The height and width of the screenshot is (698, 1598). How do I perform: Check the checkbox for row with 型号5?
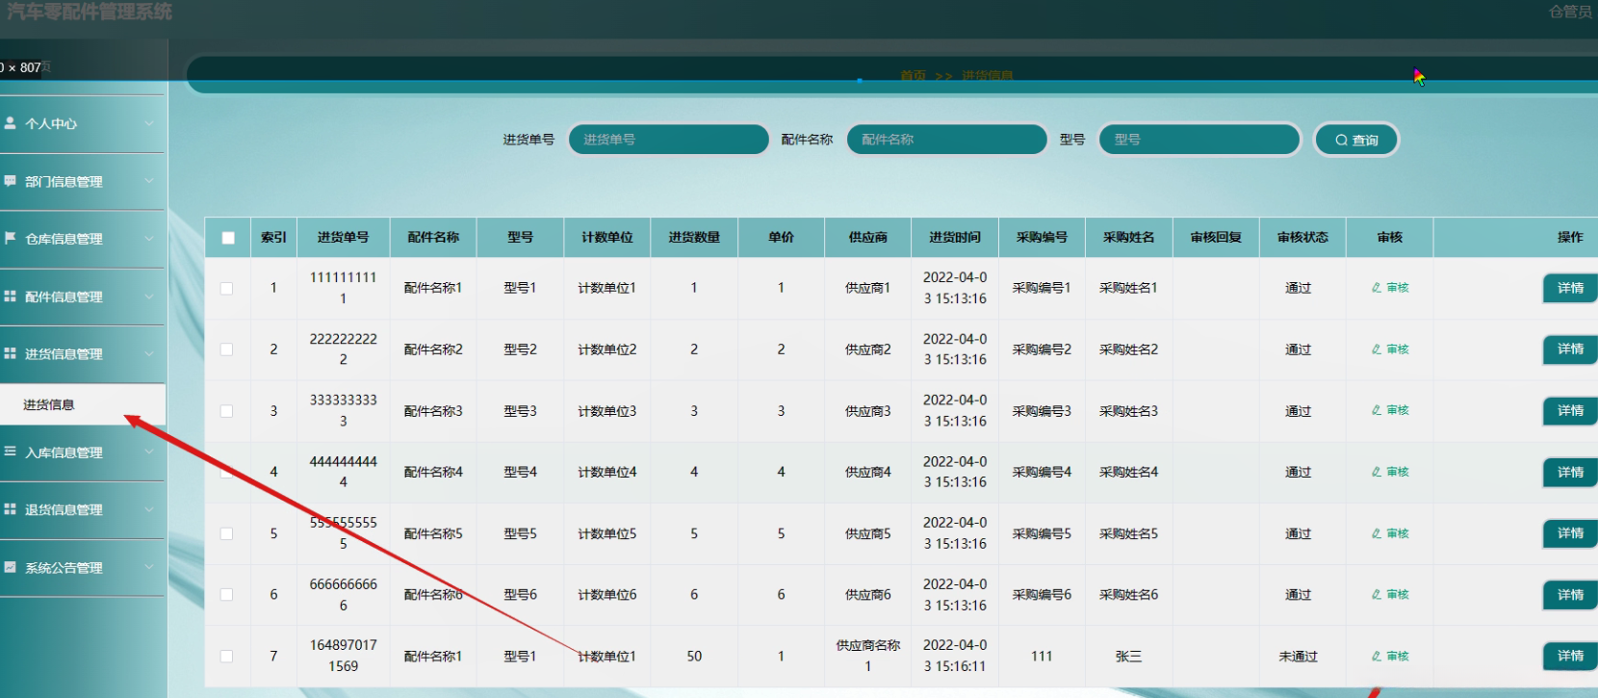[x=226, y=533]
